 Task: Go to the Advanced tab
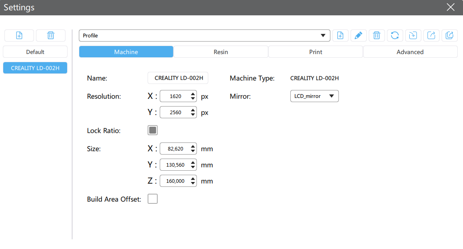pos(410,52)
